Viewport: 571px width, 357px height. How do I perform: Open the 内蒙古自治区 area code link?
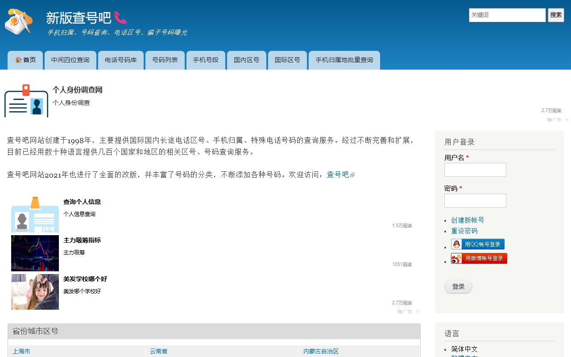pos(321,351)
